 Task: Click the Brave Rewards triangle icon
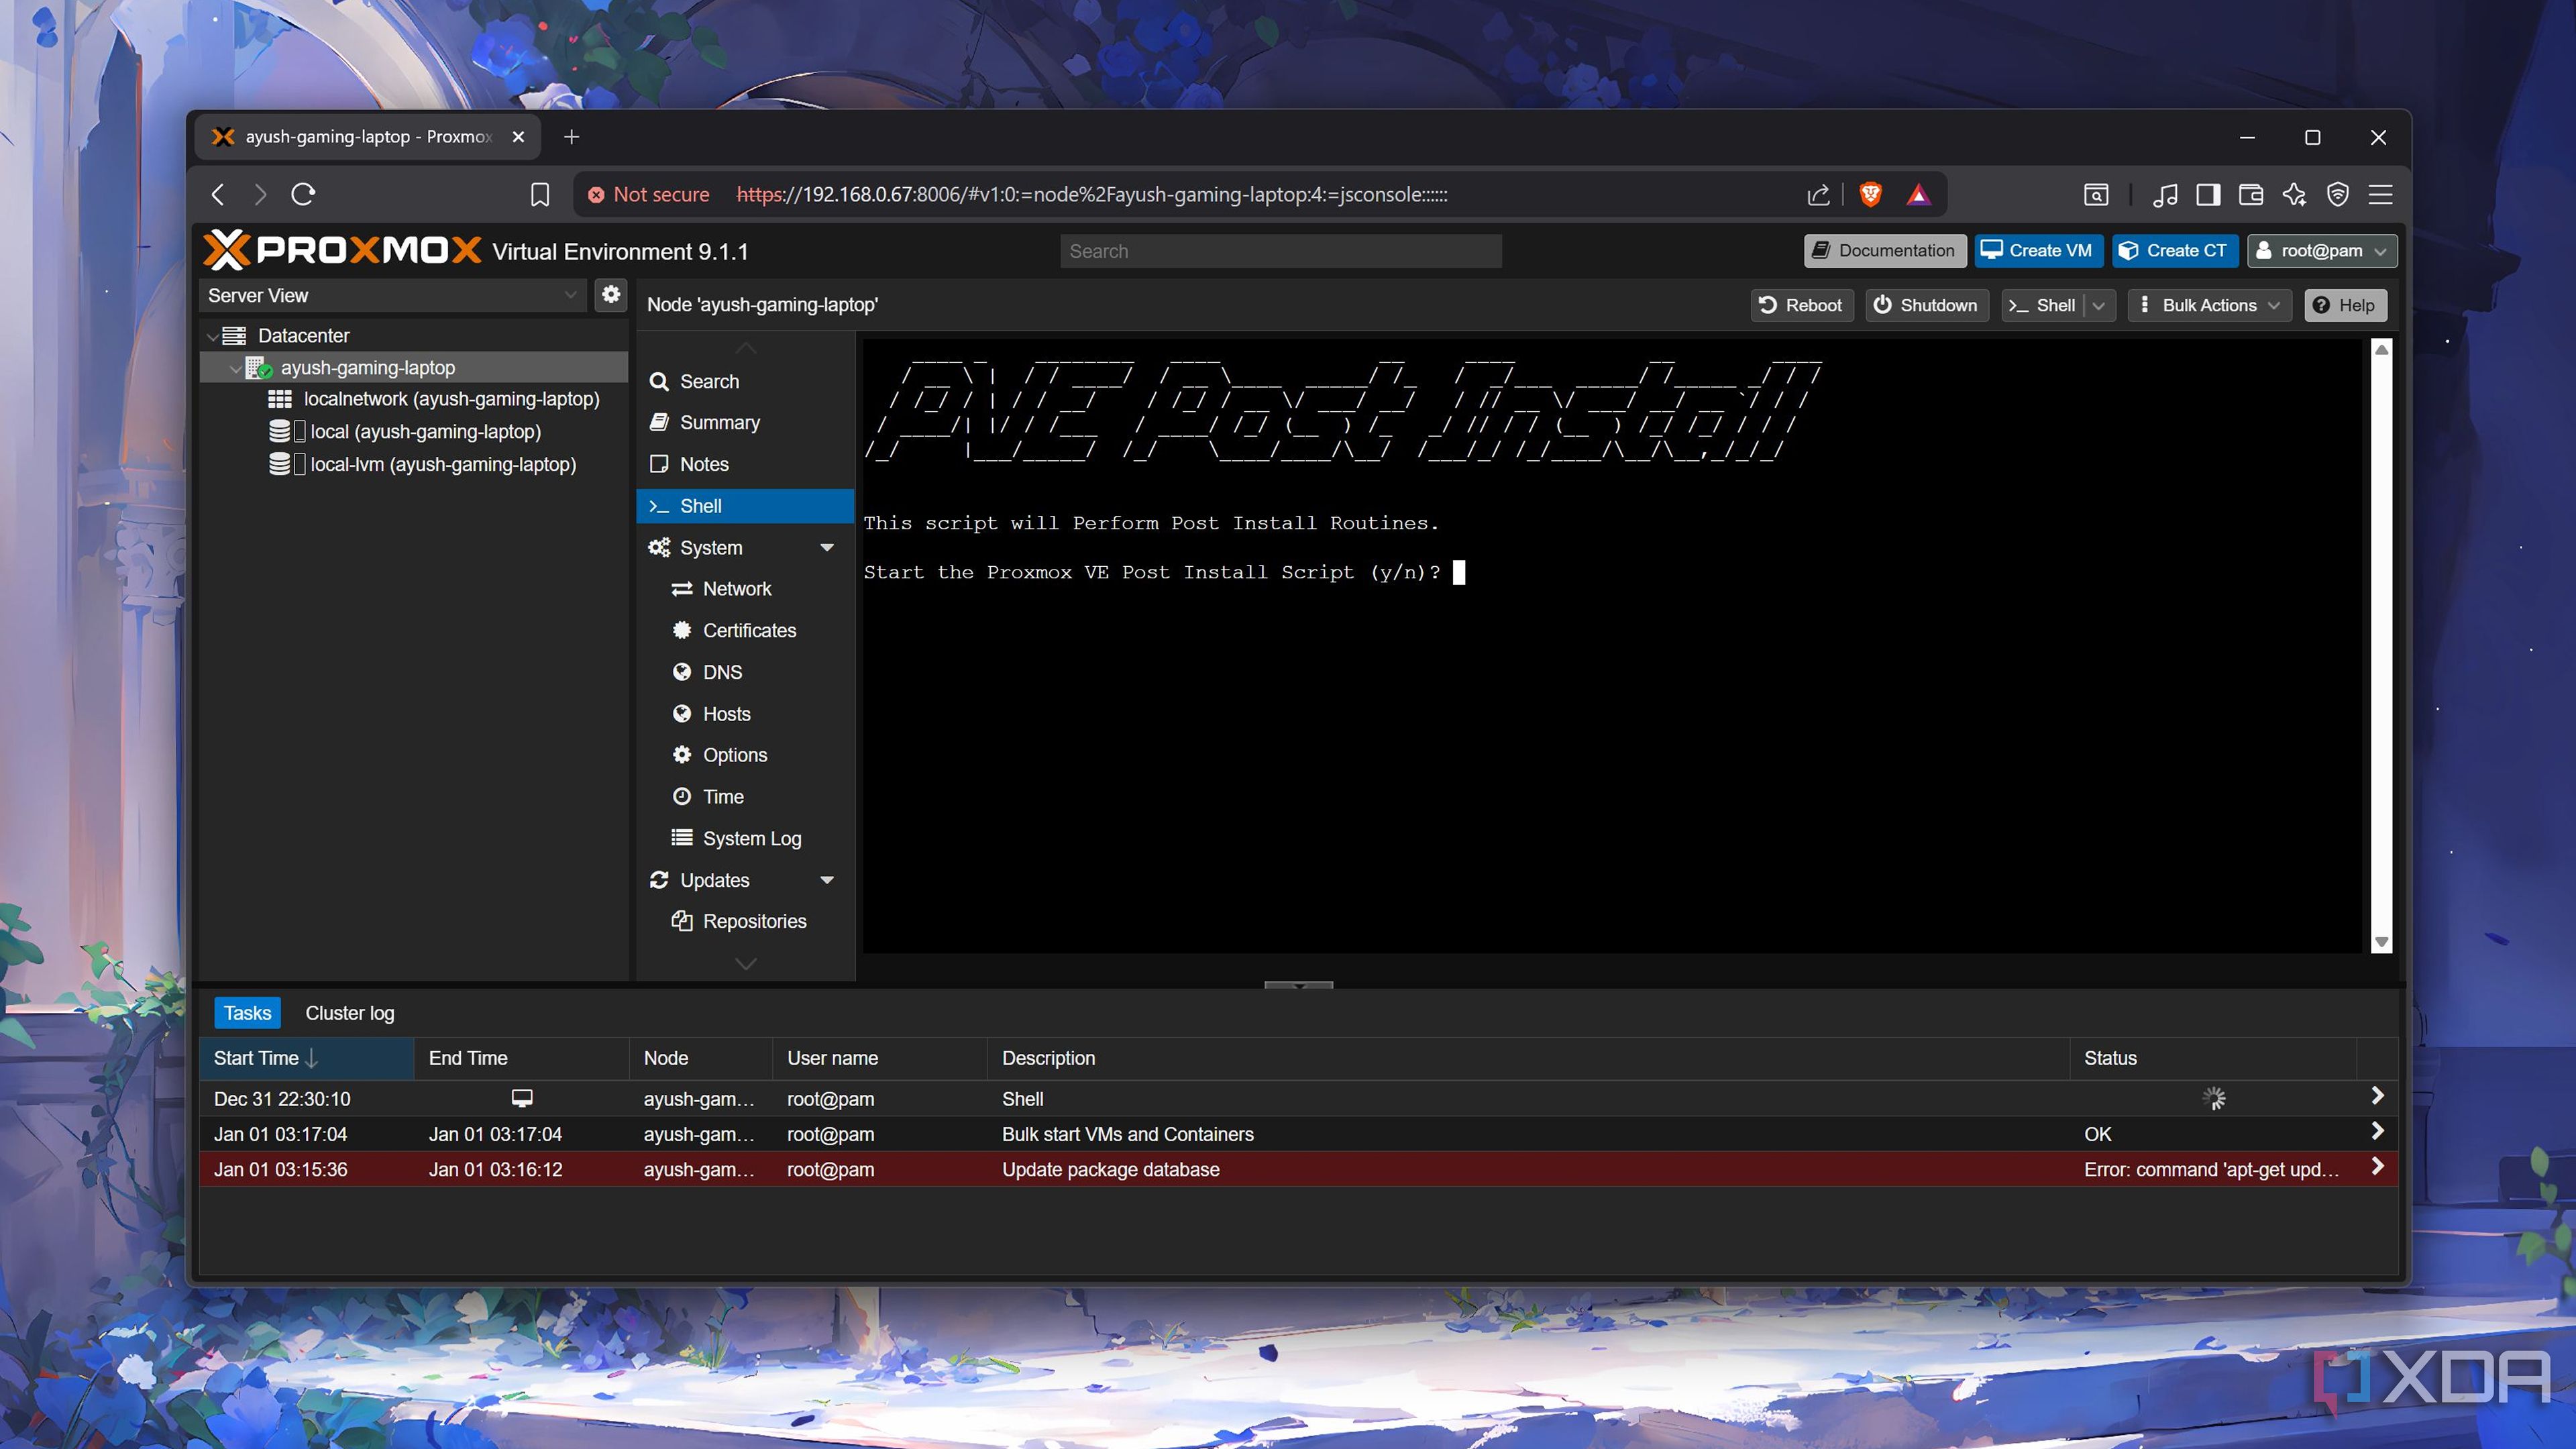tap(1918, 194)
